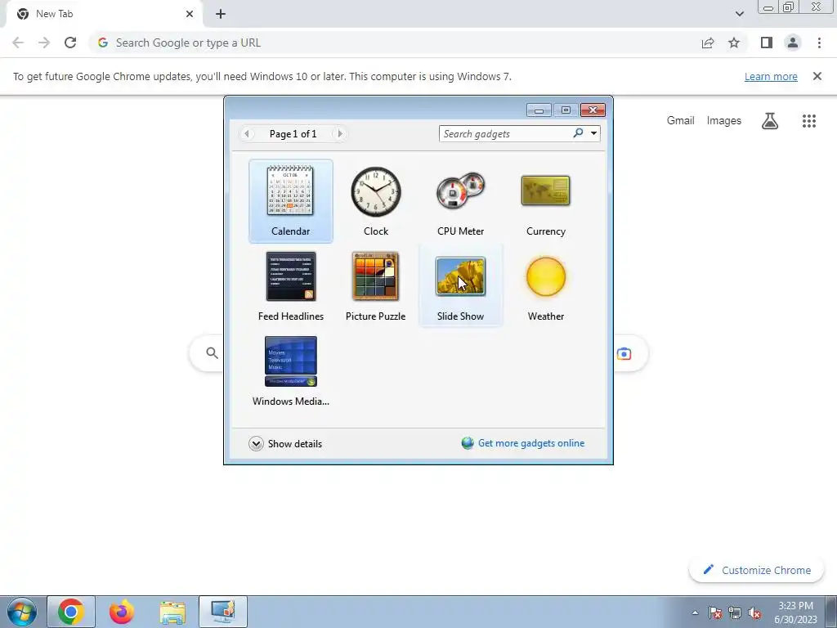837x628 pixels.
Task: Open Images link
Action: point(724,121)
